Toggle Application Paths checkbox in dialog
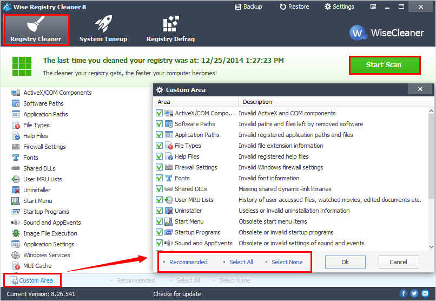Image resolution: width=436 pixels, height=301 pixels. [160, 135]
